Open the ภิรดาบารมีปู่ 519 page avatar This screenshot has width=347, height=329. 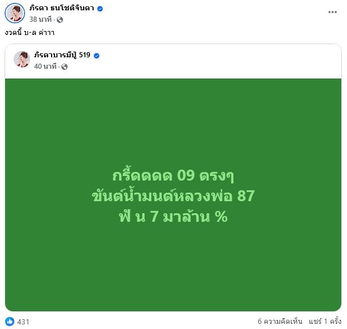coord(22,59)
